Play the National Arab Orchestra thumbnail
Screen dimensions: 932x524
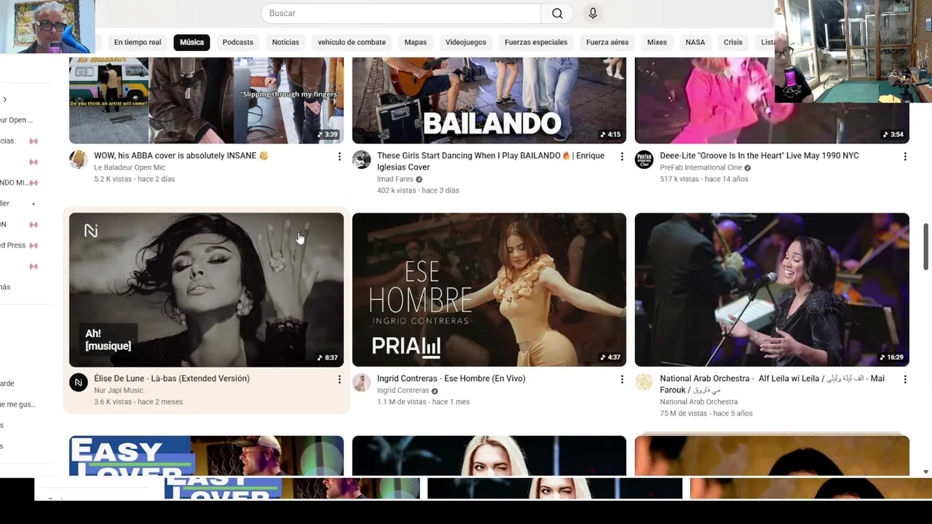point(772,290)
